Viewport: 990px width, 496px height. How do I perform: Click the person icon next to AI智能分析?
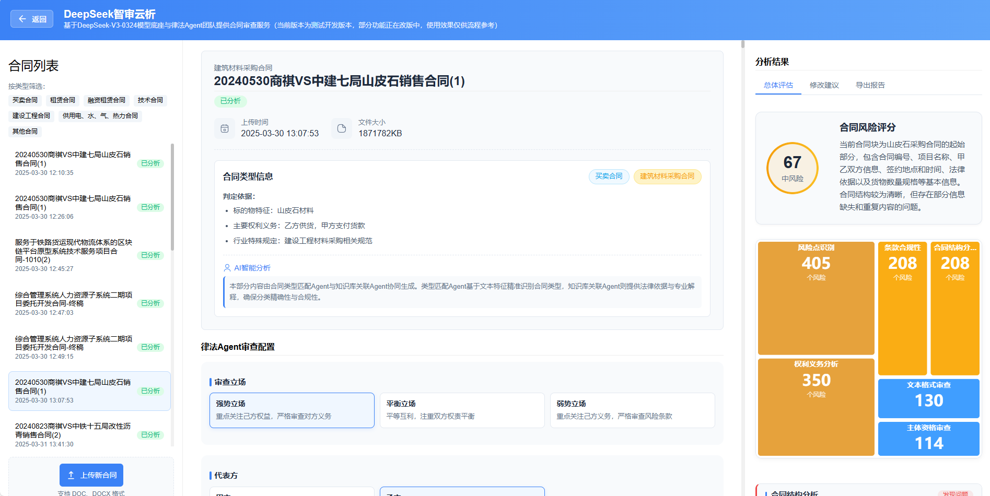click(226, 268)
